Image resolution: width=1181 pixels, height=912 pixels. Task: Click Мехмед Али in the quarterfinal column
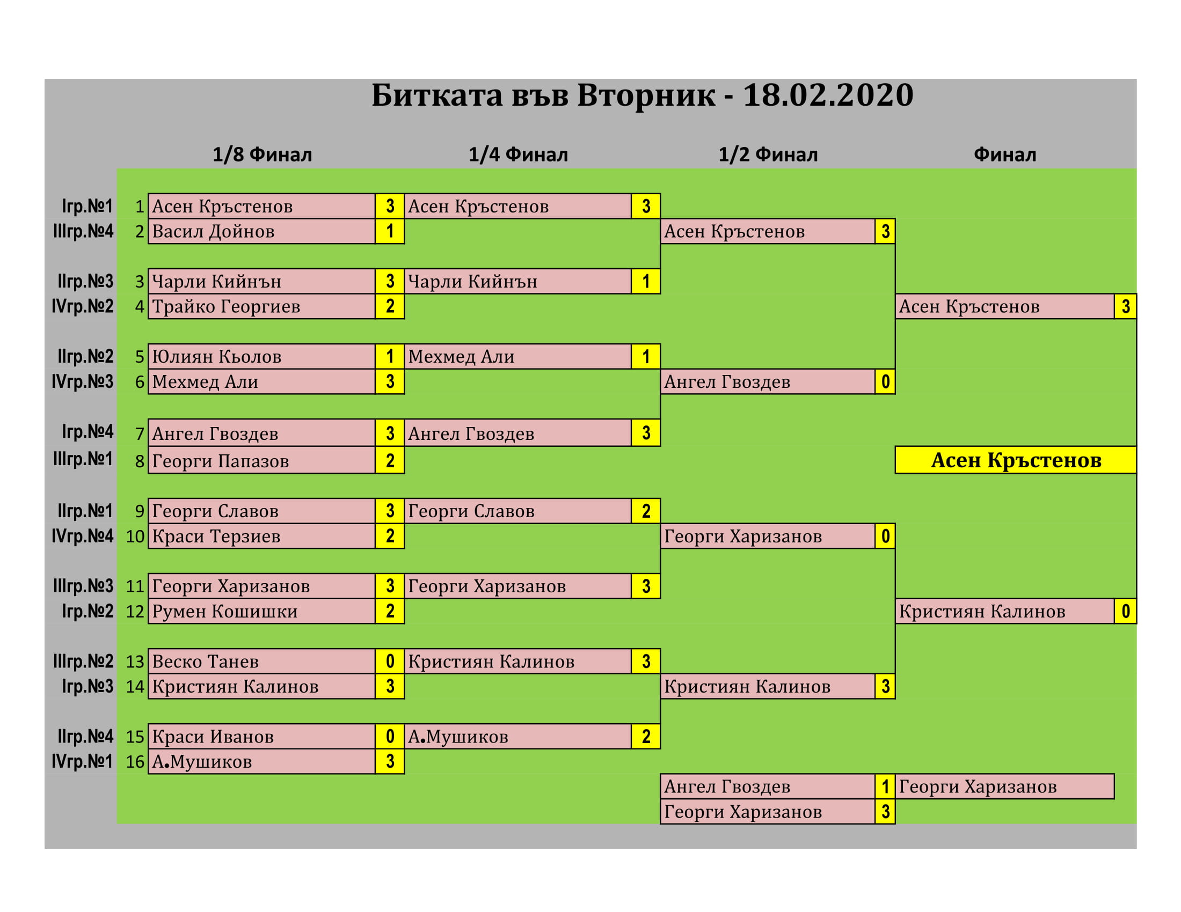pos(517,357)
